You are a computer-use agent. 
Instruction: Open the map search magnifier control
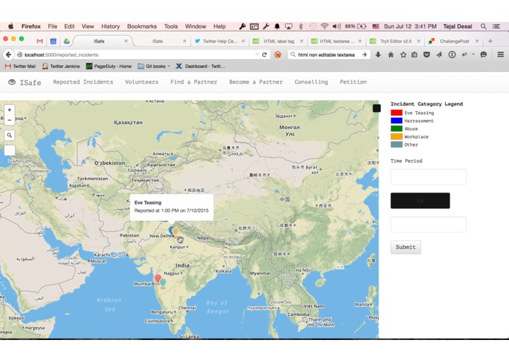click(x=10, y=135)
